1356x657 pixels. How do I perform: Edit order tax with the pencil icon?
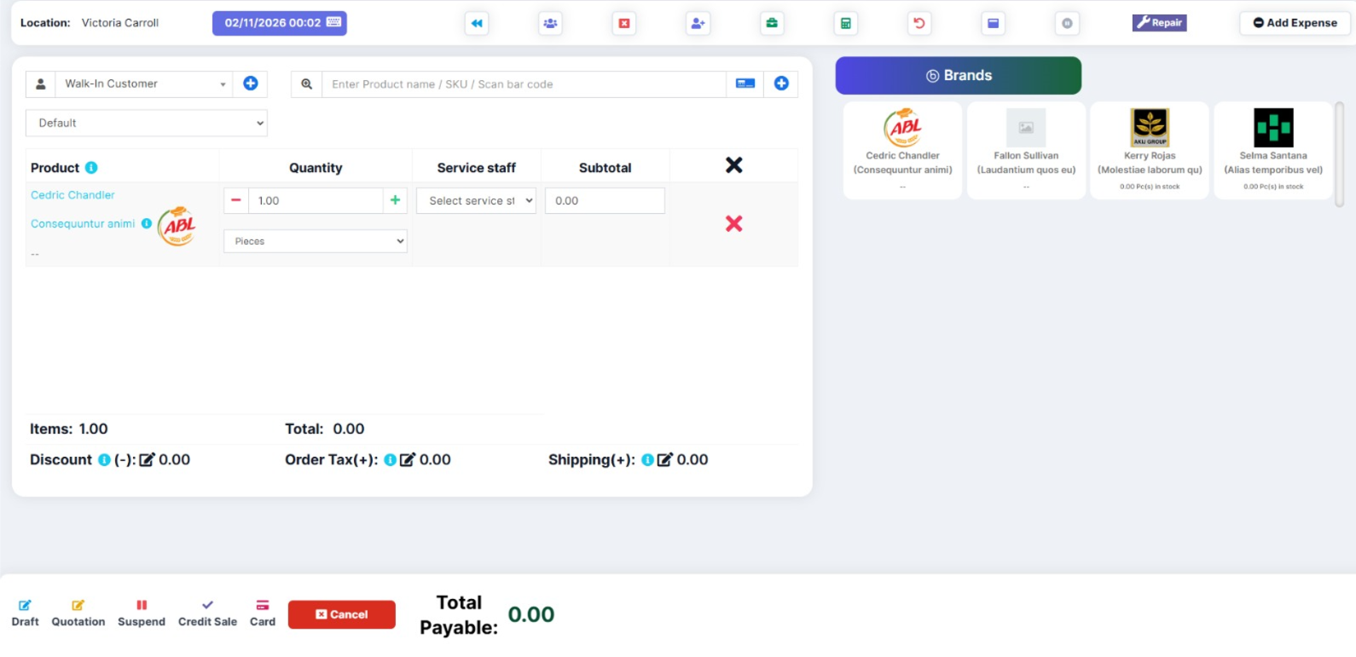[x=408, y=460]
